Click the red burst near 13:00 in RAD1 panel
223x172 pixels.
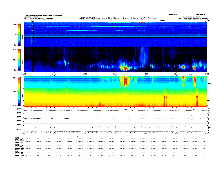(x=125, y=68)
